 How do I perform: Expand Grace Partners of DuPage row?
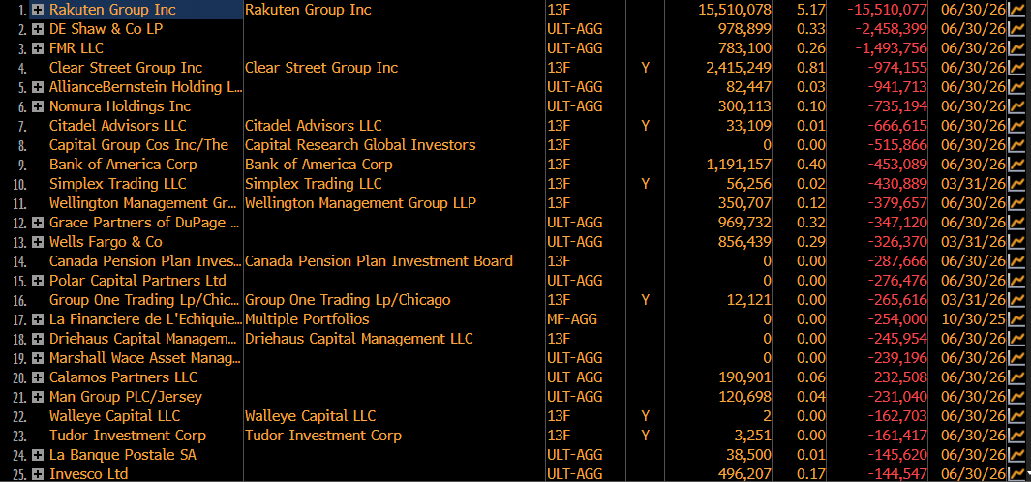pos(38,223)
